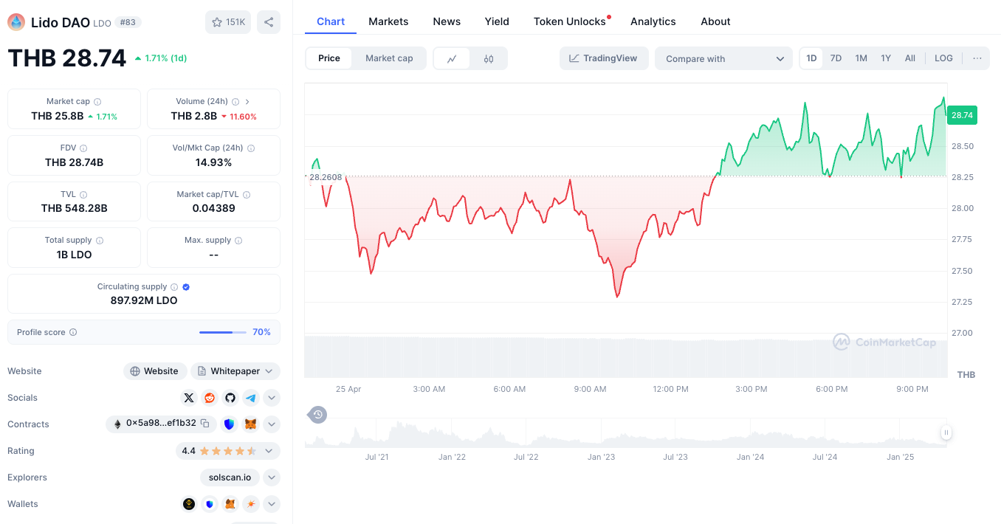Image resolution: width=1001 pixels, height=524 pixels.
Task: Select the line chart view toggle
Action: click(452, 58)
